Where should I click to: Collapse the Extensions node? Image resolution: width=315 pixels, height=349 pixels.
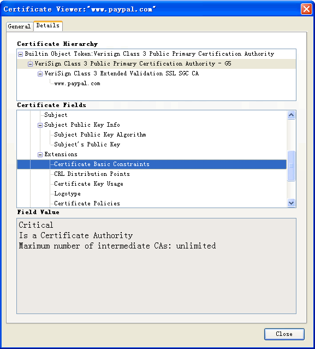pyautogui.click(x=40, y=155)
